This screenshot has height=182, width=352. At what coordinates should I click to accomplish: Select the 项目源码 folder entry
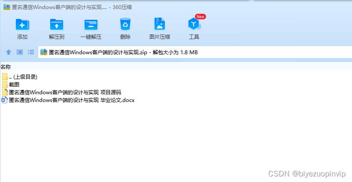tap(61, 92)
